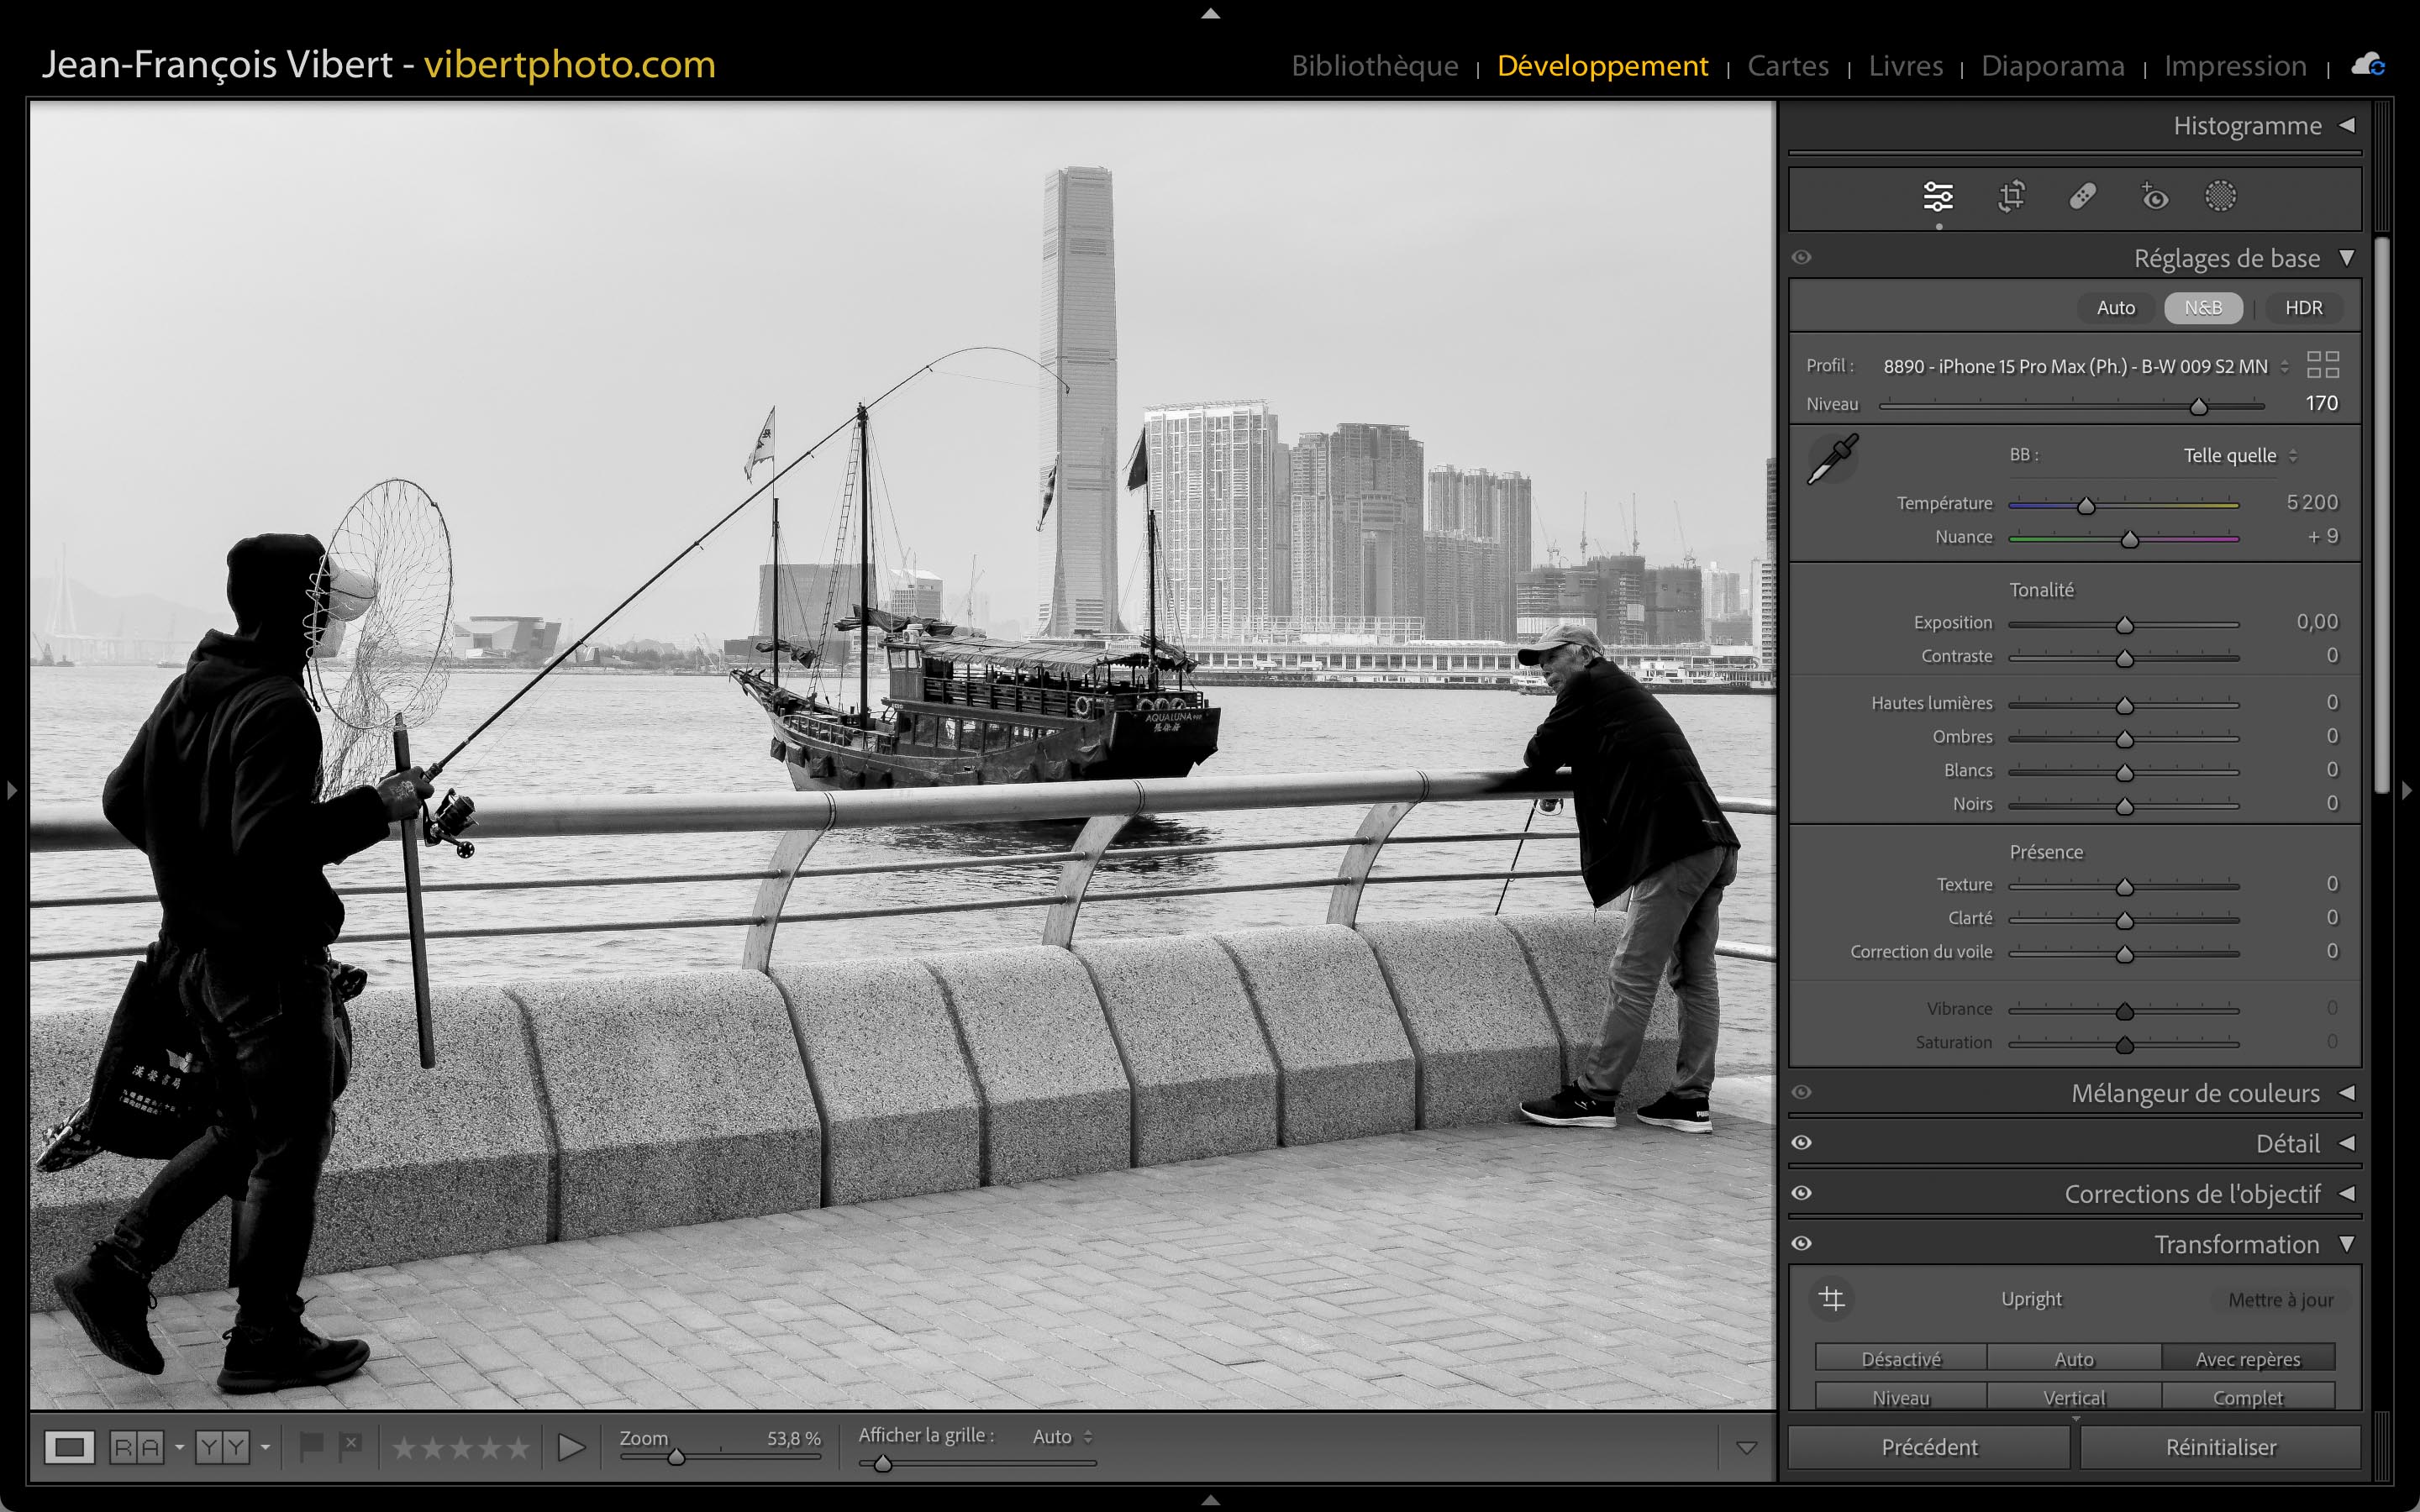This screenshot has height=1512, width=2420.
Task: Set flag as picked in toolbar
Action: [311, 1446]
